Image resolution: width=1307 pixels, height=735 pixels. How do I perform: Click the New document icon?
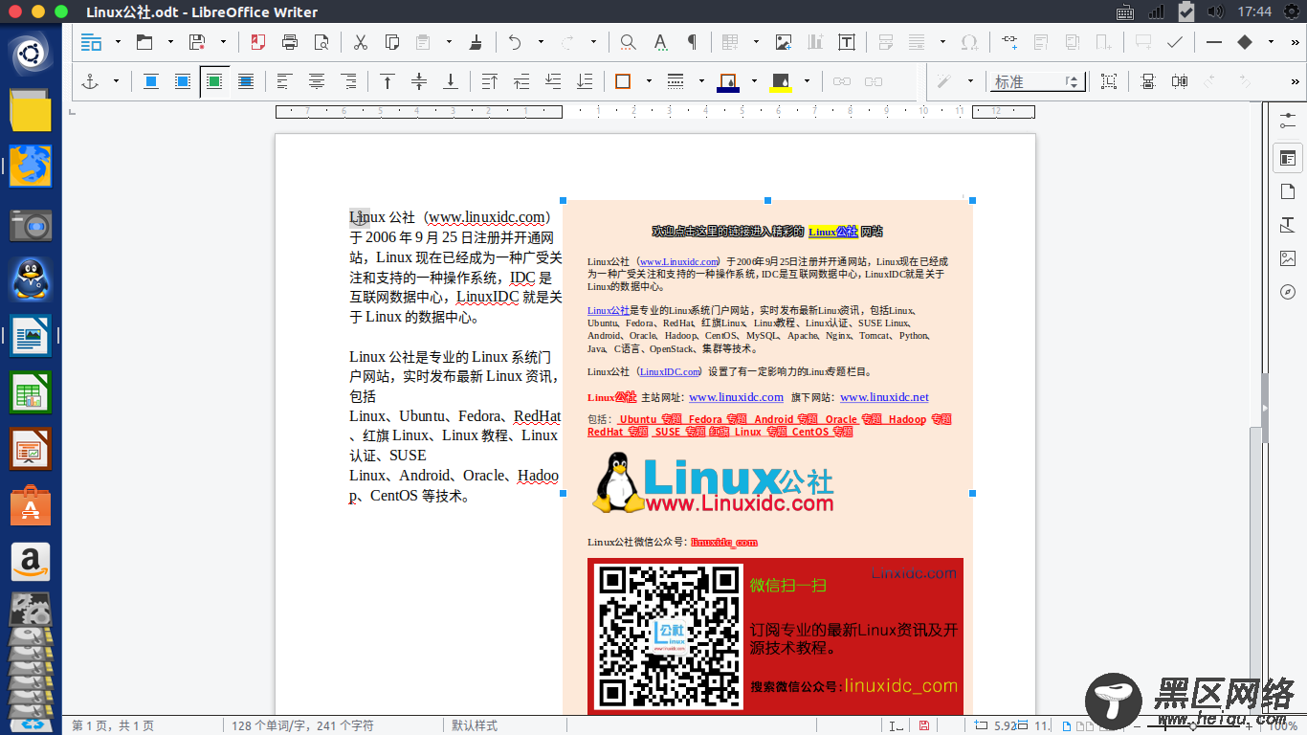tap(91, 42)
